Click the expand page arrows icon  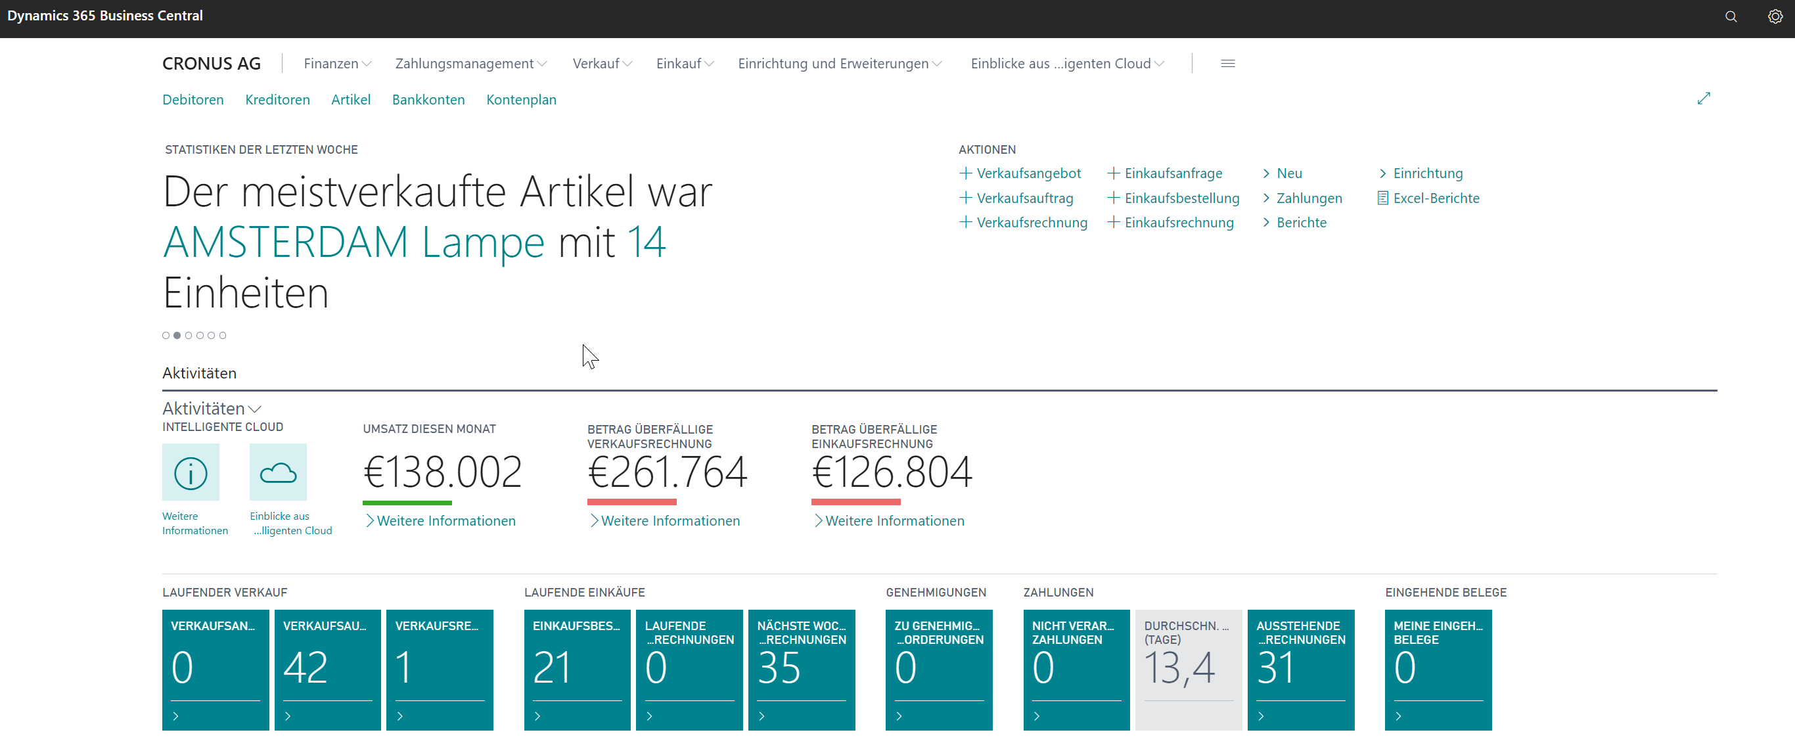(1704, 99)
